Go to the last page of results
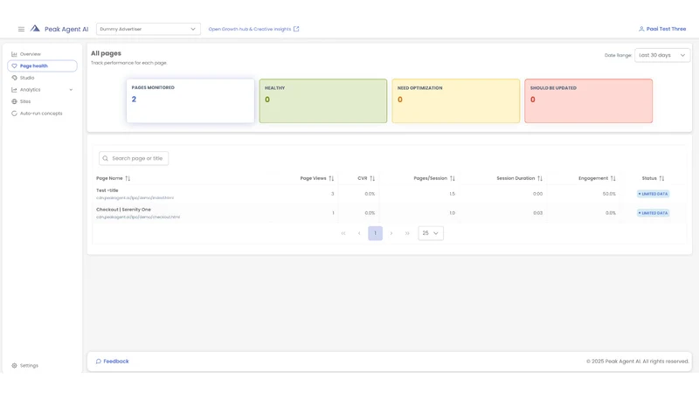The height and width of the screenshot is (393, 699). [407, 233]
